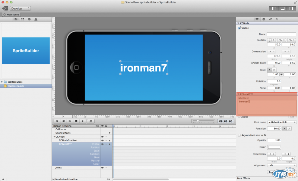The height and width of the screenshot is (181, 298).
Task: Click the timeline header lock icon
Action: click(106, 126)
